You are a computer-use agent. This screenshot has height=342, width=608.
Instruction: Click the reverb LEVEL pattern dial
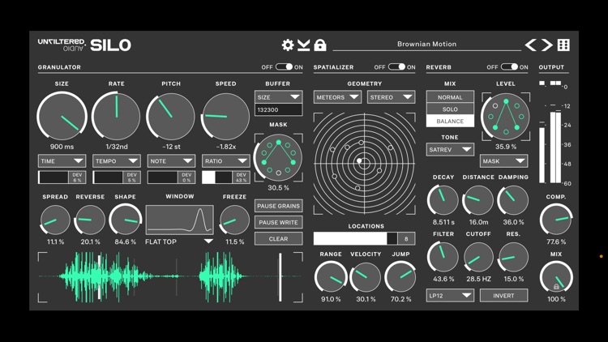(506, 117)
